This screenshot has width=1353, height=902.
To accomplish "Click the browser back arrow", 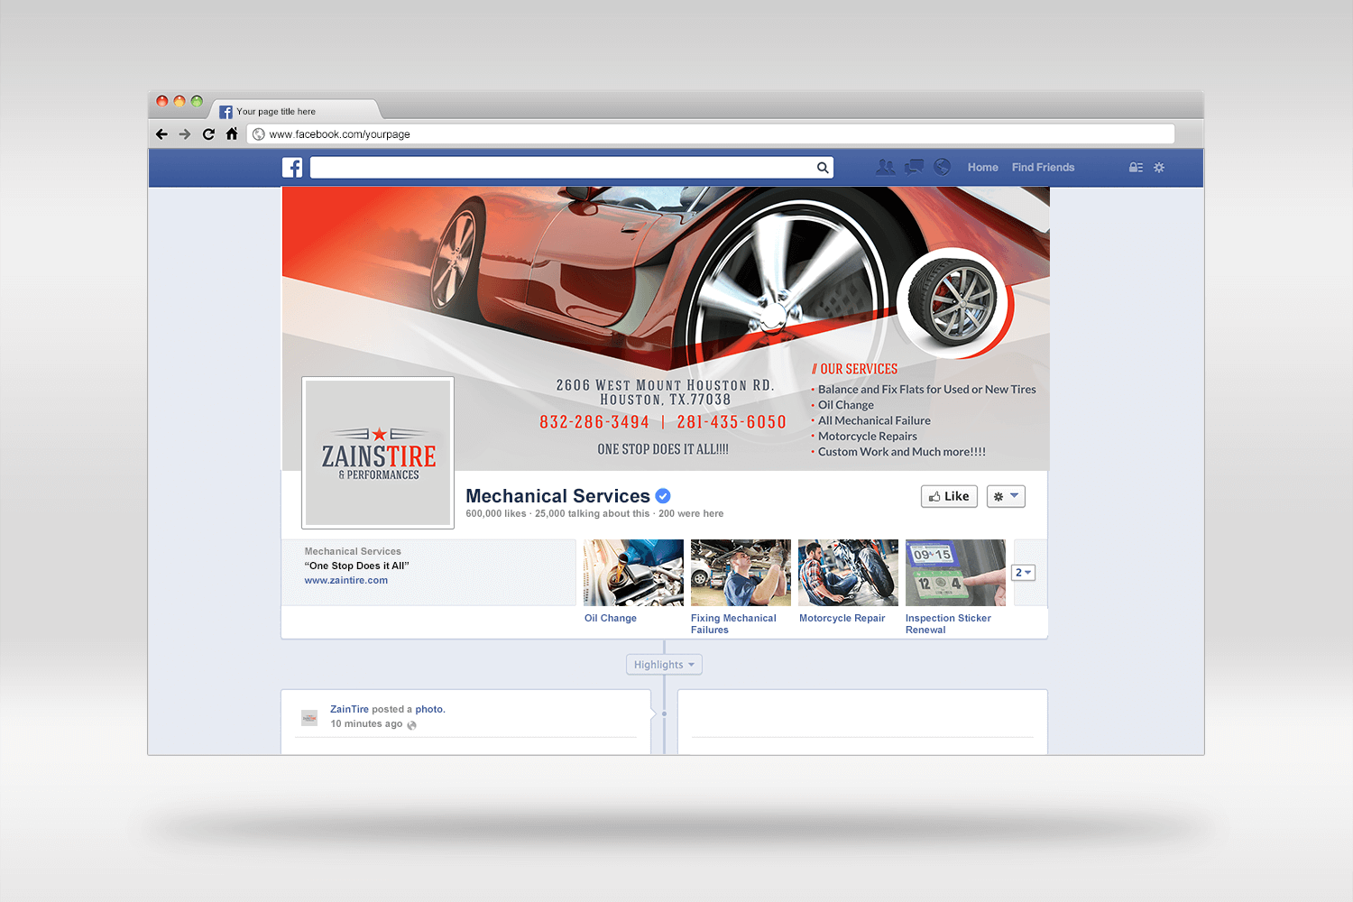I will point(161,134).
